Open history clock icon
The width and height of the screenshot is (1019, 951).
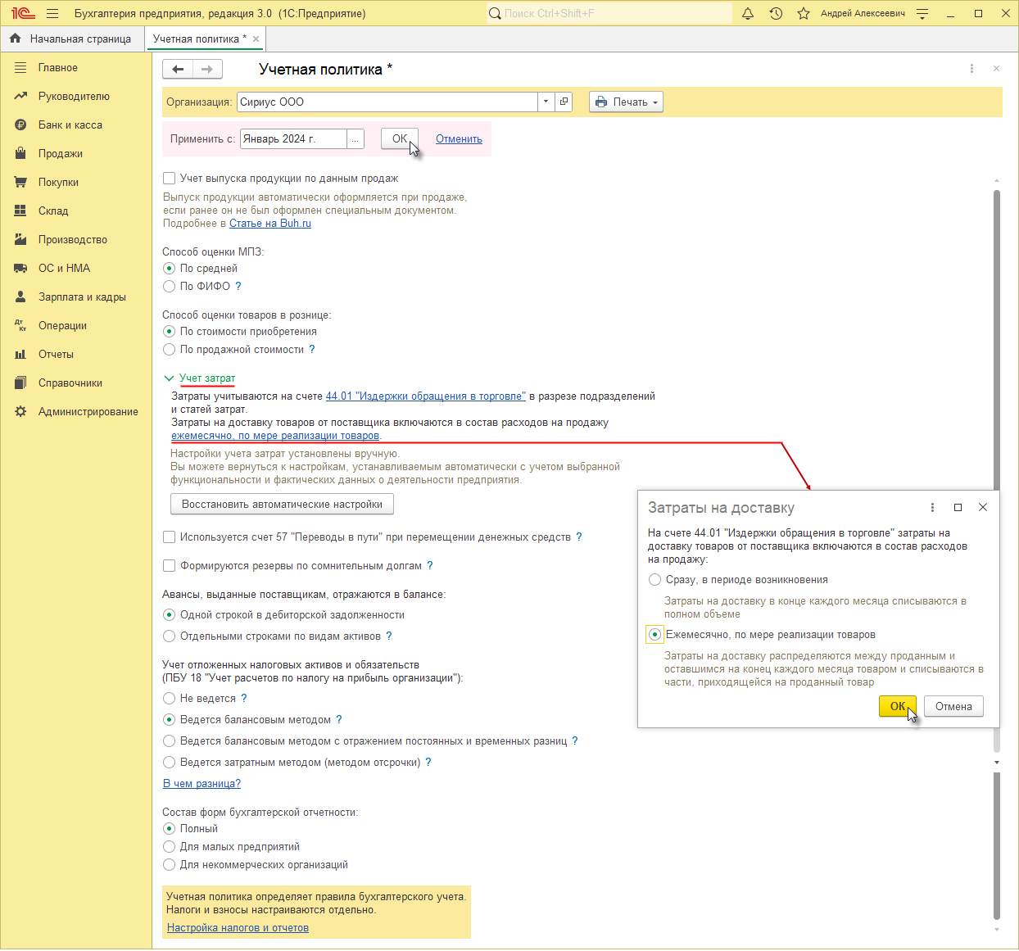point(776,13)
